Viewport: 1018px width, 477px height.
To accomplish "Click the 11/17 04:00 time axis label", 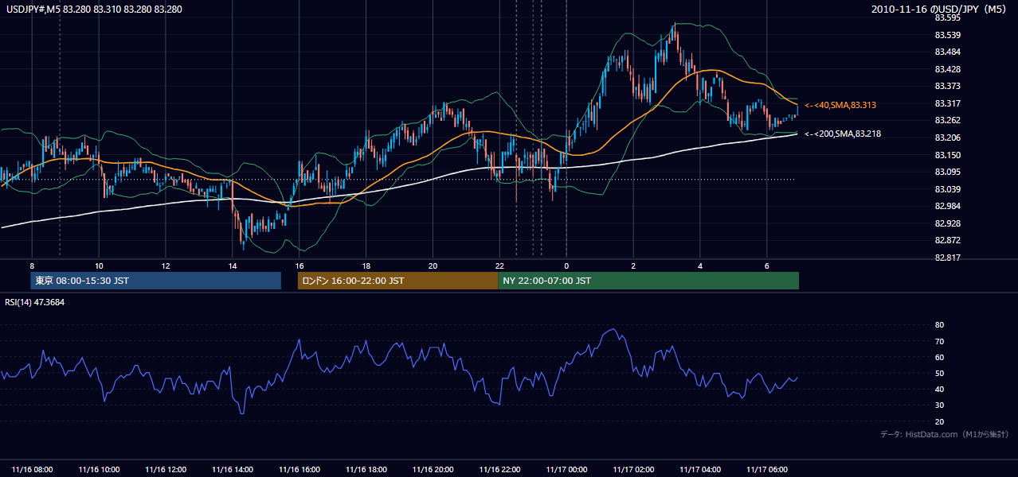I will (x=700, y=470).
